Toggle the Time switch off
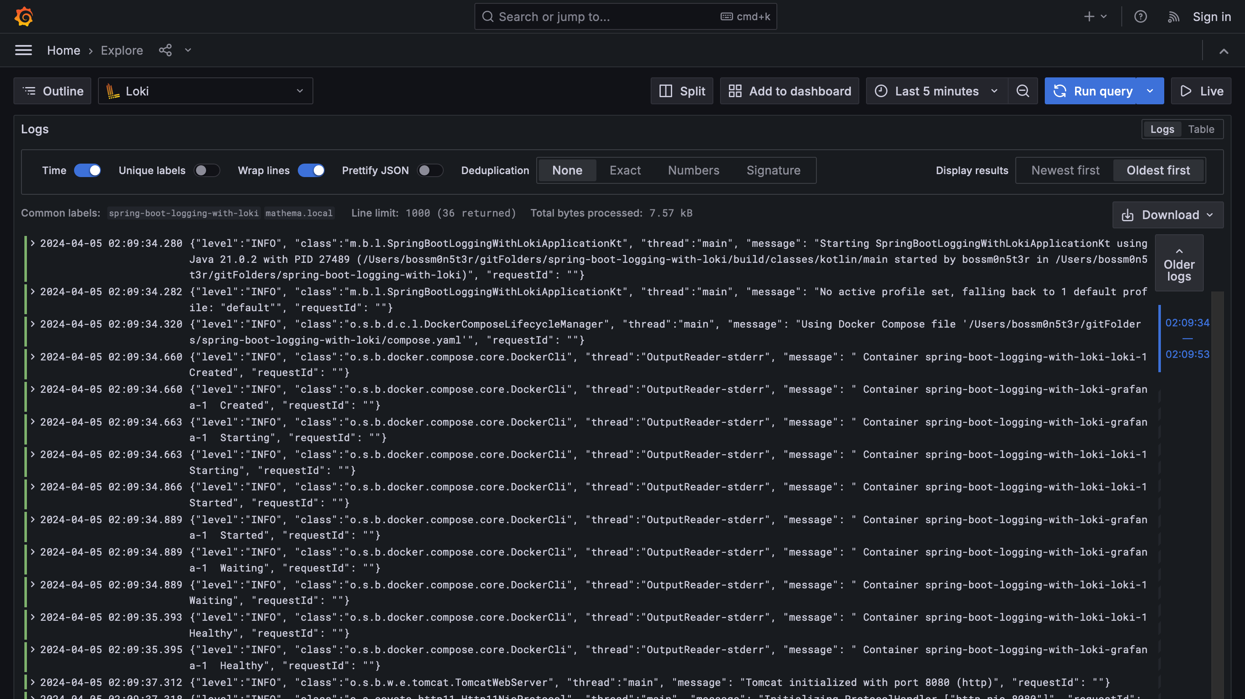 (87, 170)
